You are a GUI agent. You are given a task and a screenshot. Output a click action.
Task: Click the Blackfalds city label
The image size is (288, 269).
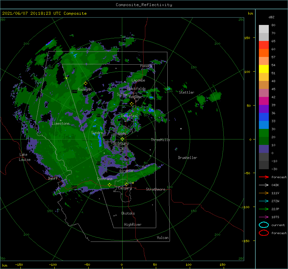(x=136, y=89)
